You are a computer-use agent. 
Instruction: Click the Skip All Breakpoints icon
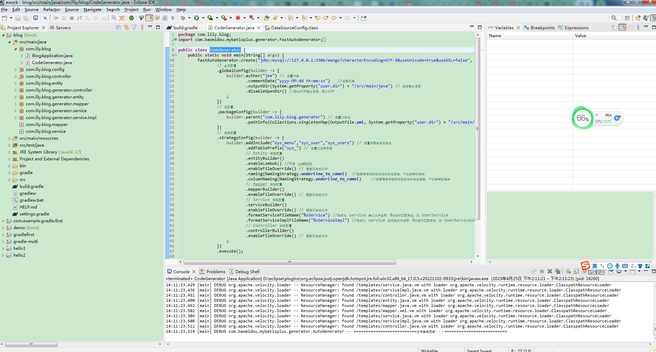coord(45,18)
